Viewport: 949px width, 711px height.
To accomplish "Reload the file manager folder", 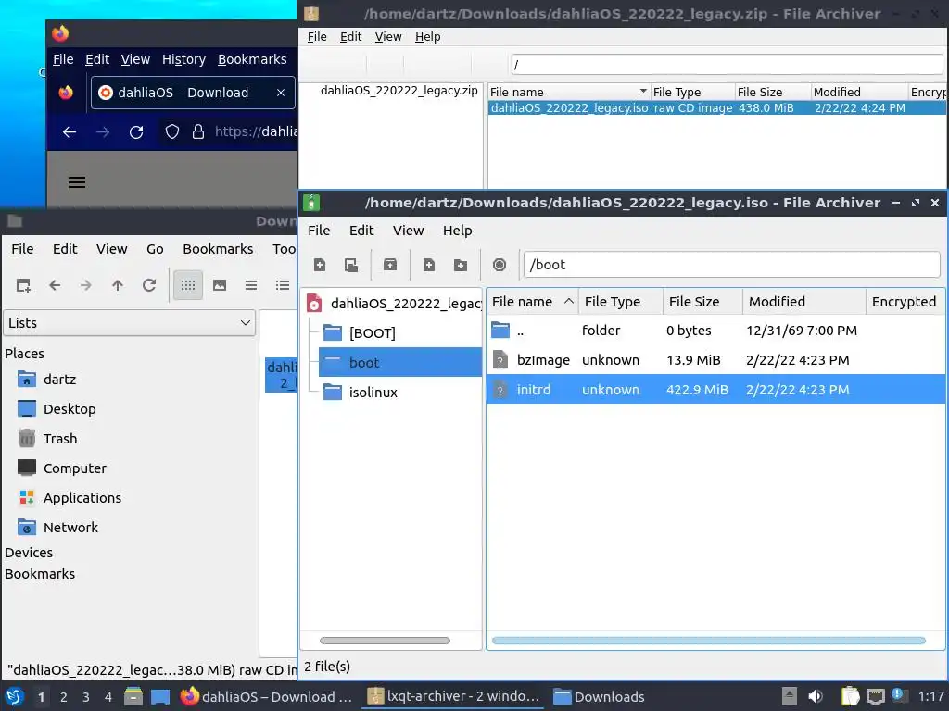I will 149,285.
